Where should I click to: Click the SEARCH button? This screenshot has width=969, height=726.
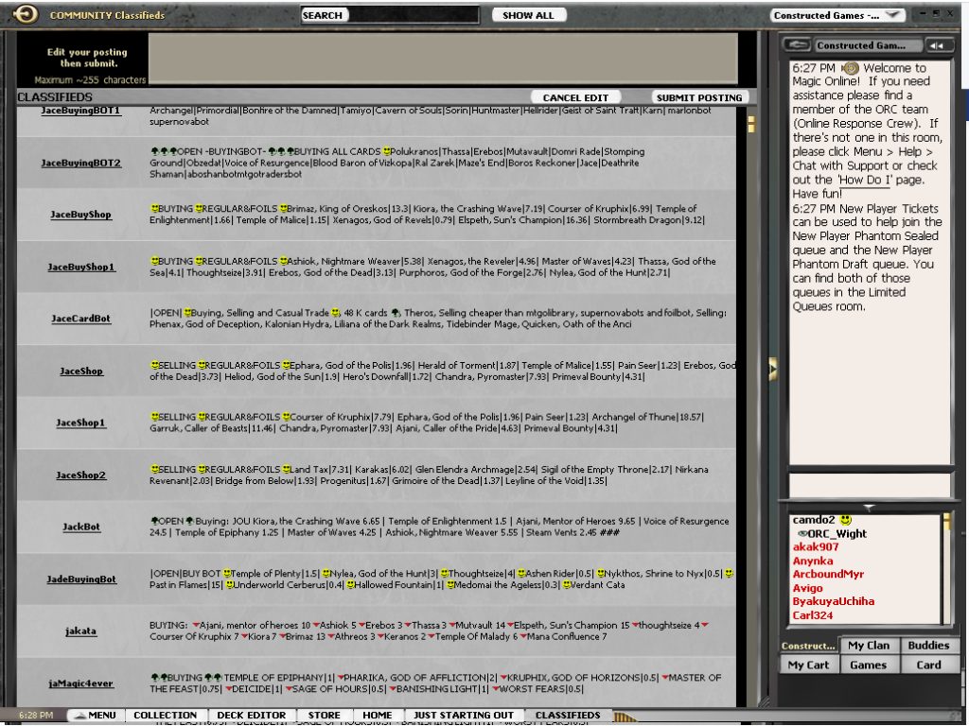pos(322,15)
